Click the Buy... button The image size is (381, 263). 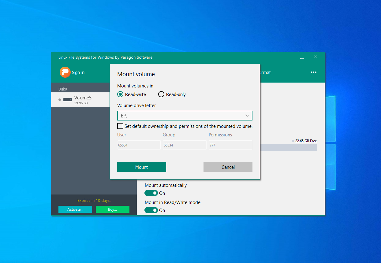tap(112, 209)
